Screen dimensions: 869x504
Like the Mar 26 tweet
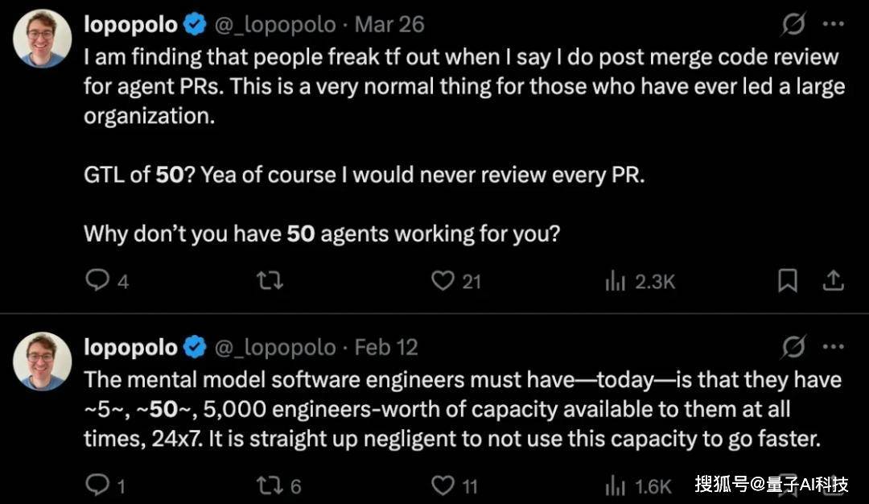[x=443, y=280]
